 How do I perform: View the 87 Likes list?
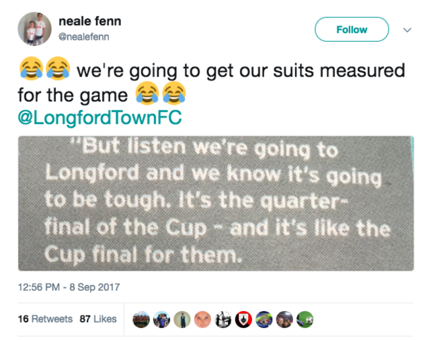(98, 319)
